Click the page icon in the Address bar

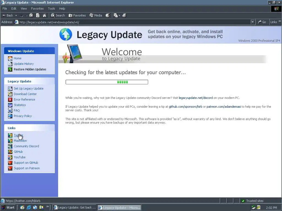point(16,22)
